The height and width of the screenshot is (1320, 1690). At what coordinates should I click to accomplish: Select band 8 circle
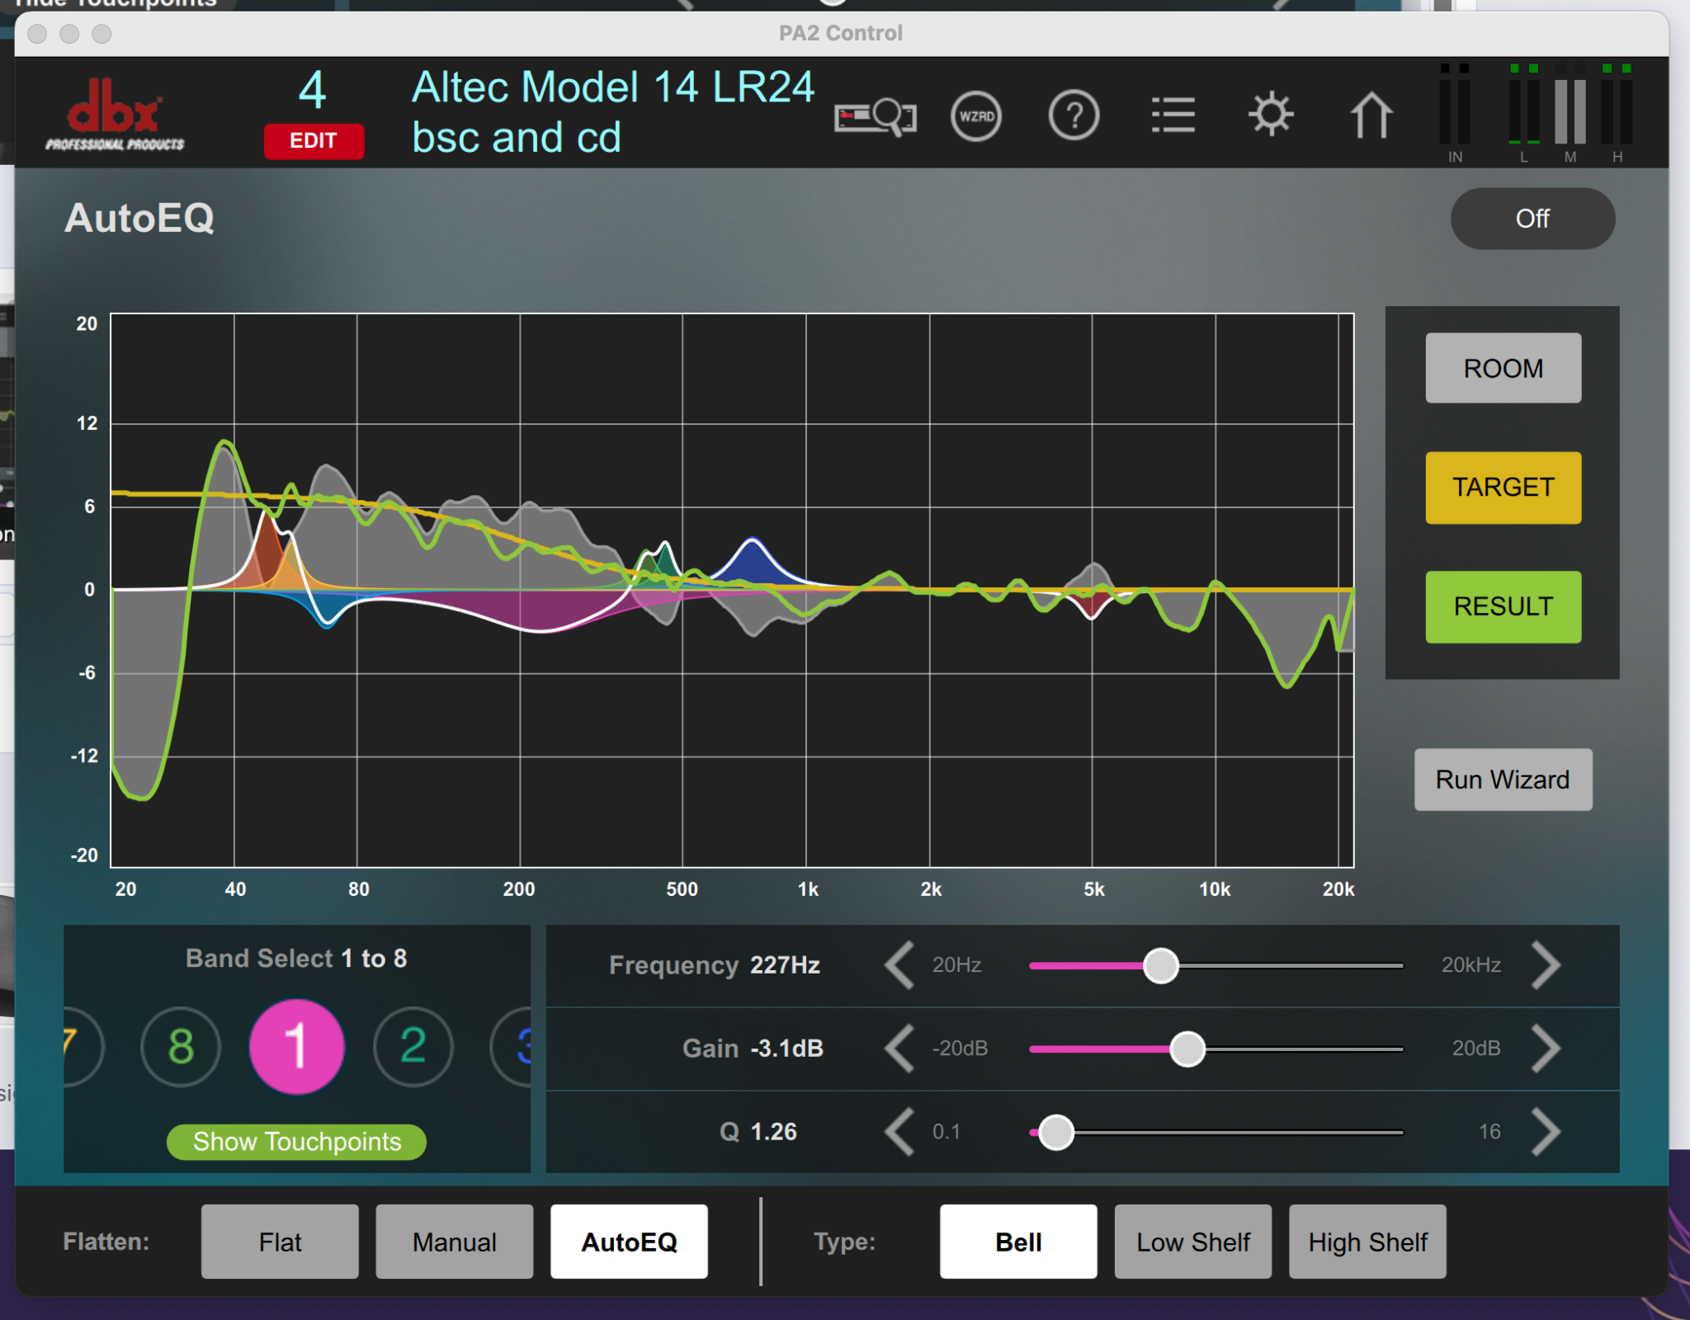coord(181,1047)
